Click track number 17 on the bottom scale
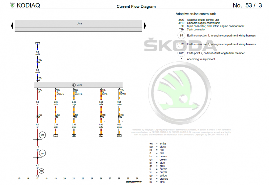This screenshot has height=185, width=269. (x=37, y=179)
